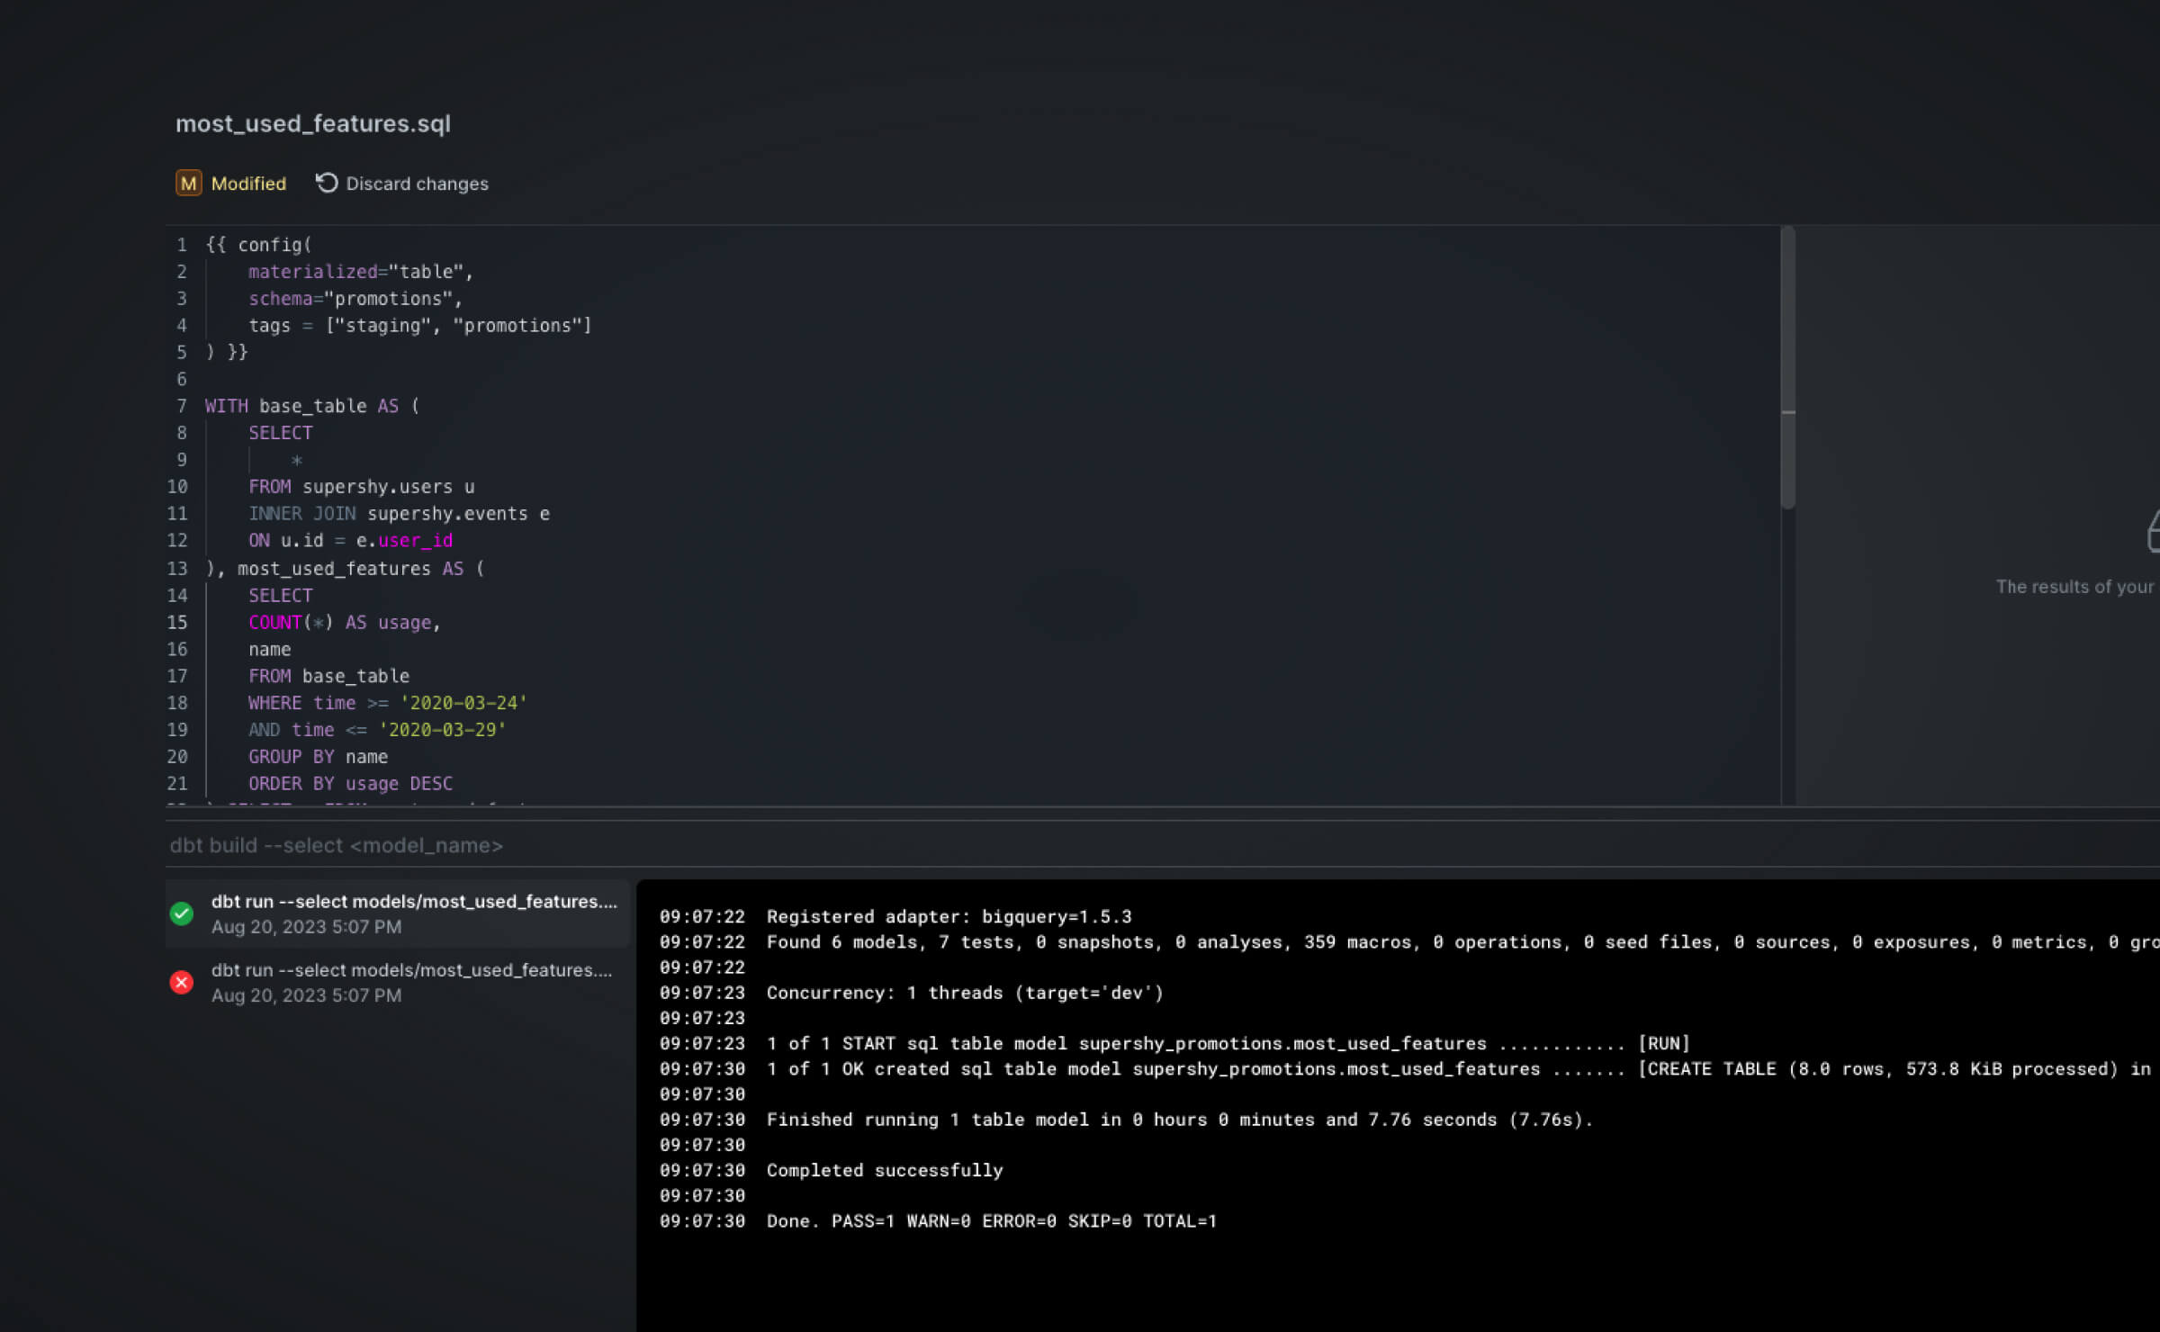
Task: Click the results panel placeholder icon
Action: coord(2153,531)
